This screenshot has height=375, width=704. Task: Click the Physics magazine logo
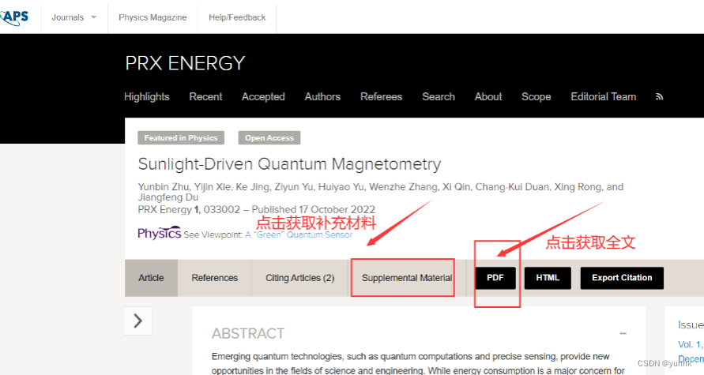click(x=160, y=233)
